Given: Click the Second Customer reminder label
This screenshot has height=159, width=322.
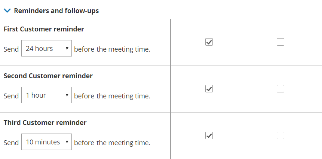Looking at the screenshot, I should pos(48,76).
